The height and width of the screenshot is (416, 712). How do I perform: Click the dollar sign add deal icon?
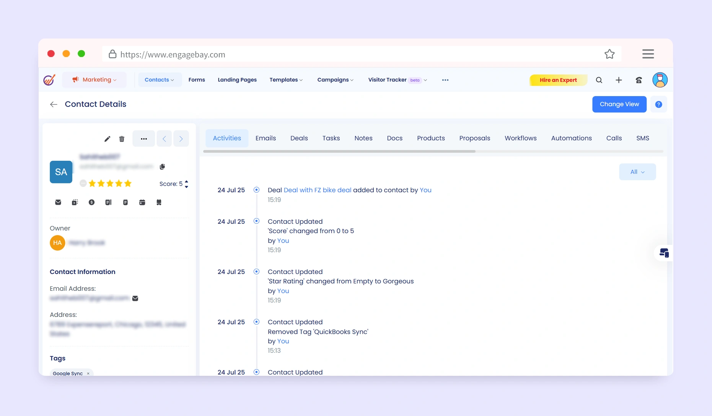click(x=91, y=202)
